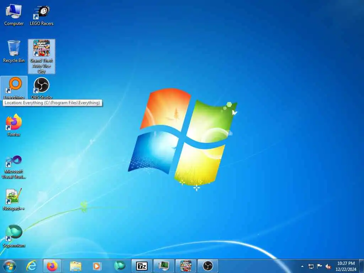
Task: Open Windows Explorer from the taskbar
Action: click(76, 266)
